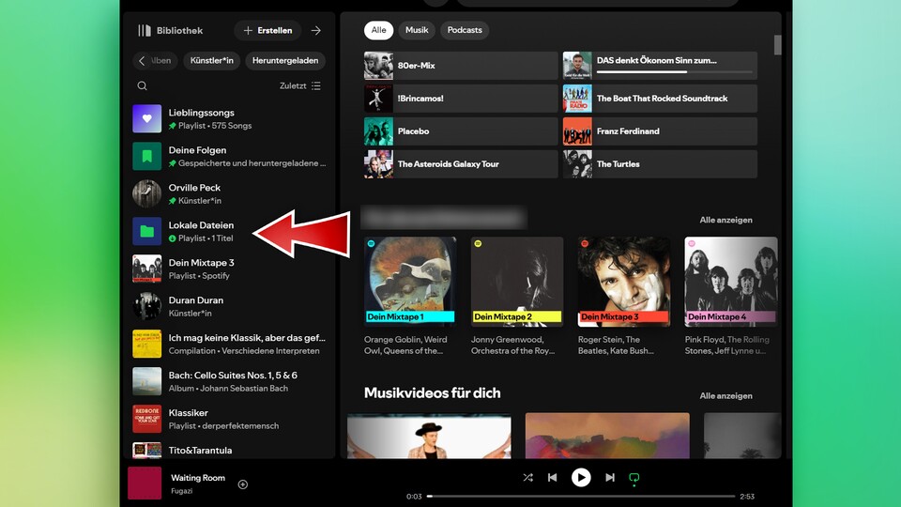Click the Lokale Dateien folder icon

tap(147, 231)
